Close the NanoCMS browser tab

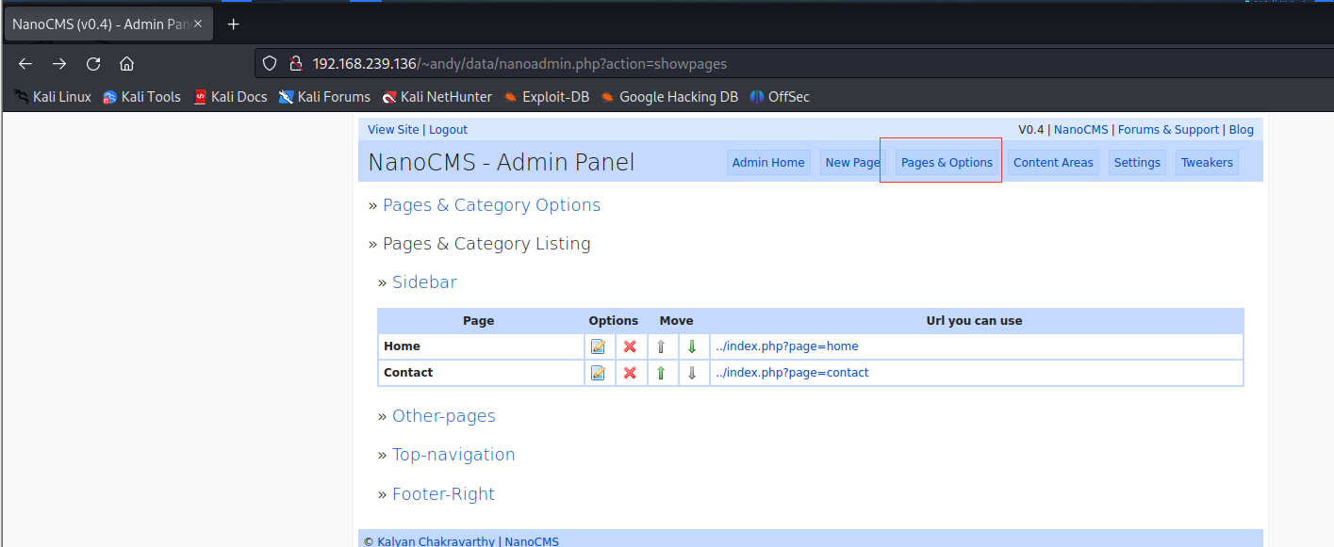198,24
